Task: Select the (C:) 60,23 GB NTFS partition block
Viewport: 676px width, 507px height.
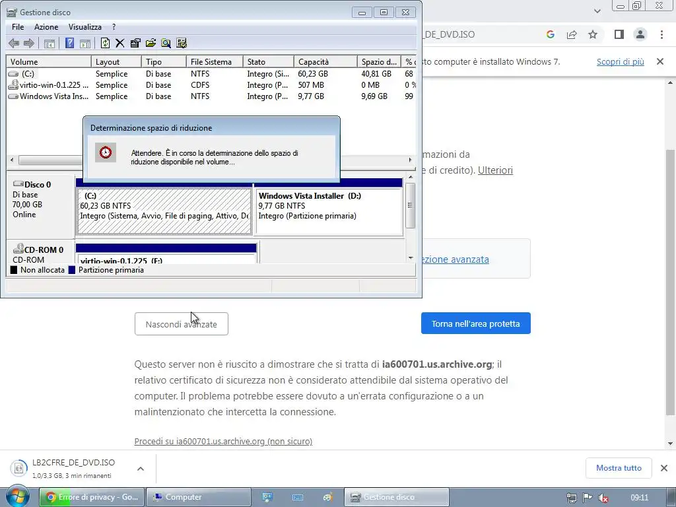Action: click(164, 211)
